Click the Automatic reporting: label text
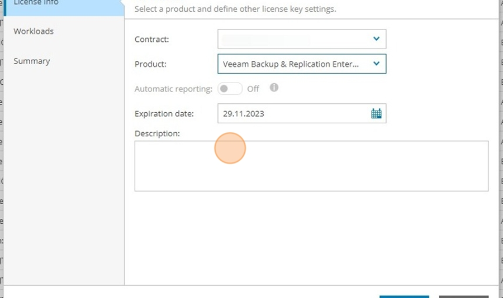Image resolution: width=503 pixels, height=298 pixels. [x=173, y=89]
